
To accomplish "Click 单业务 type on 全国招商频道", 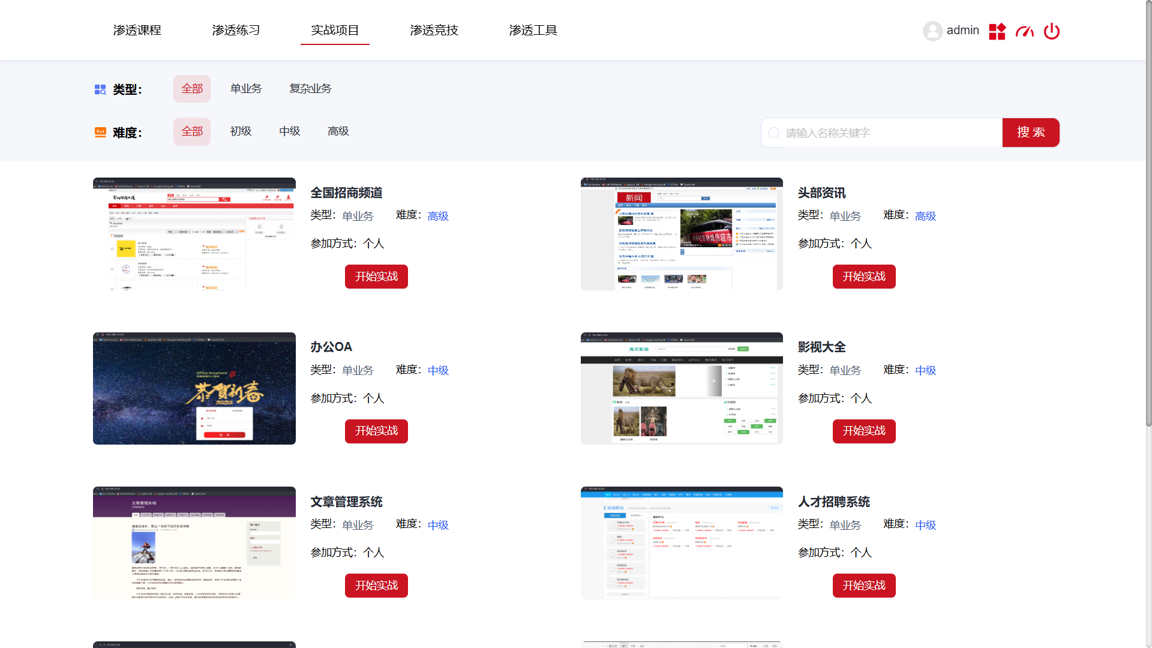I will coord(358,216).
